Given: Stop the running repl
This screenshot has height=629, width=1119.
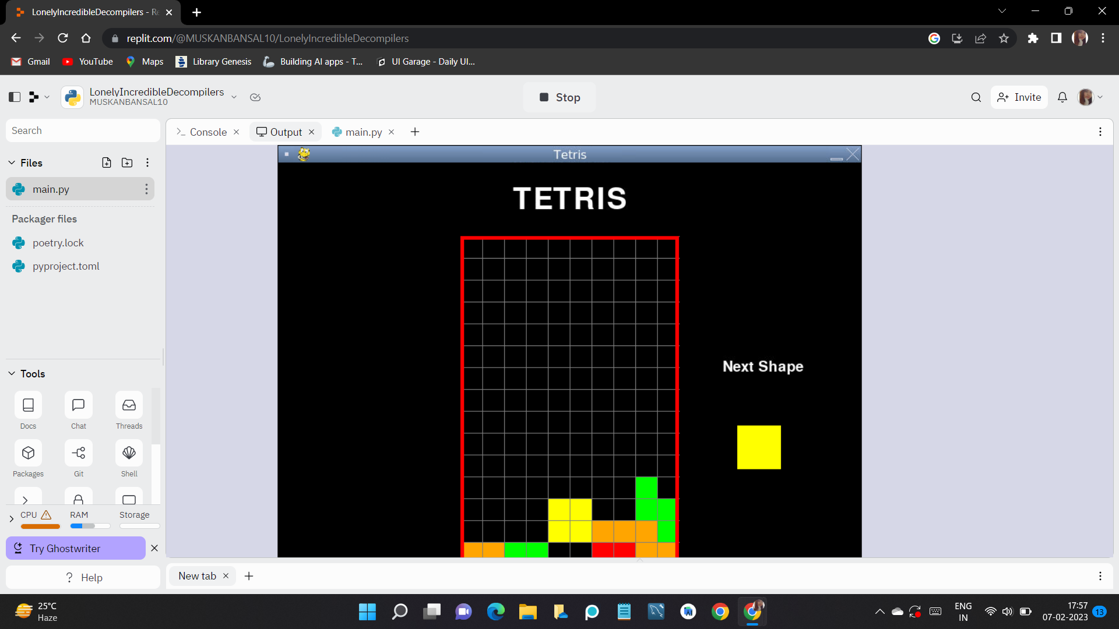Looking at the screenshot, I should (559, 97).
